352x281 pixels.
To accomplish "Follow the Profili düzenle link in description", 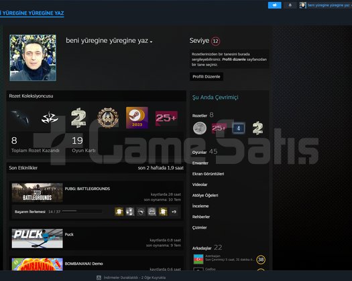I will point(234,60).
